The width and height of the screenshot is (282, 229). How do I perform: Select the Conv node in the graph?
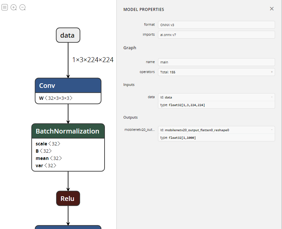[68, 85]
